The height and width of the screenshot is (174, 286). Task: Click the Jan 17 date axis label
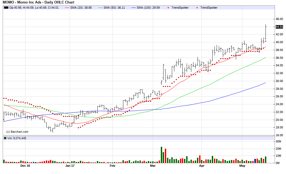[70, 166]
